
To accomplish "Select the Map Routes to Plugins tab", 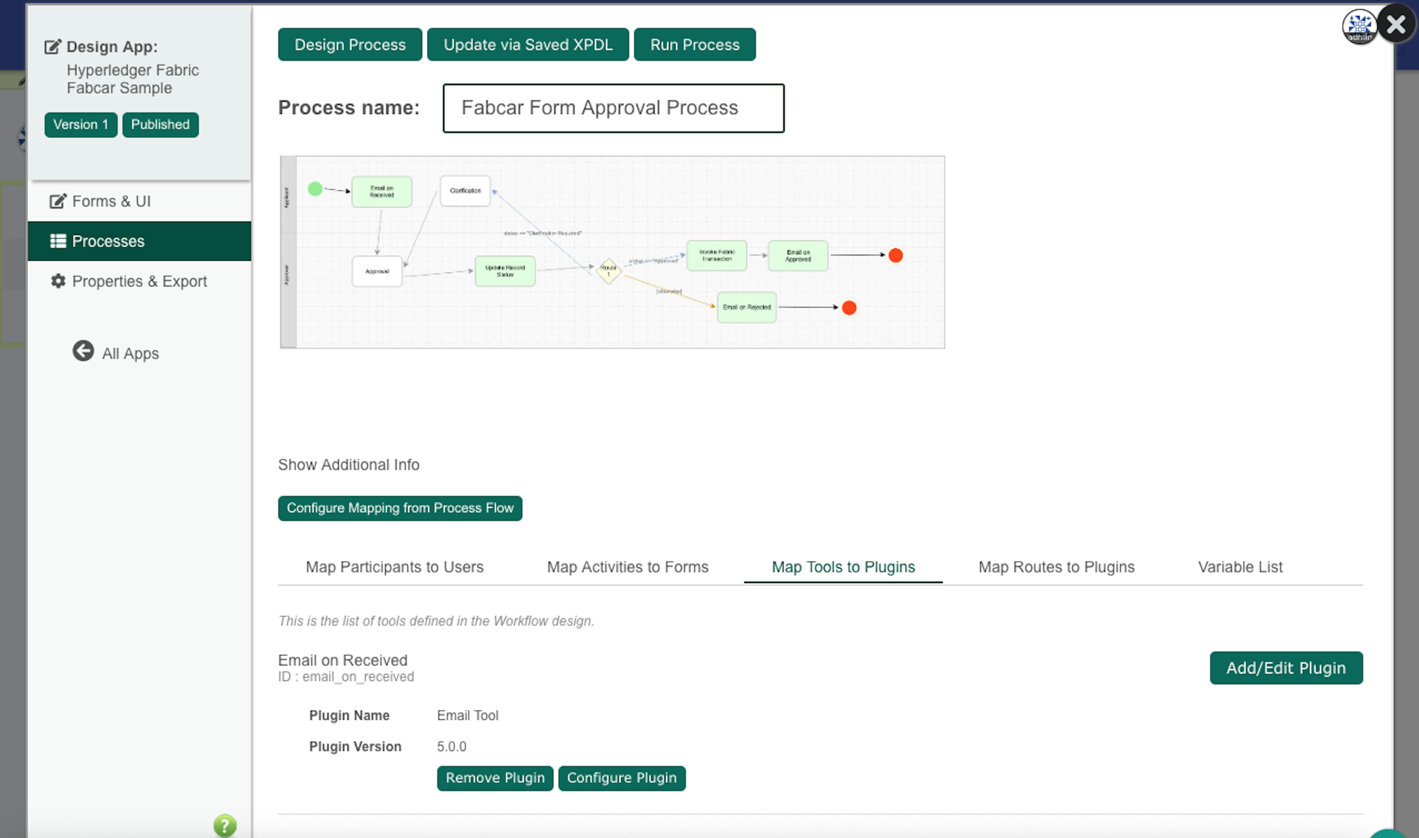I will (x=1056, y=567).
